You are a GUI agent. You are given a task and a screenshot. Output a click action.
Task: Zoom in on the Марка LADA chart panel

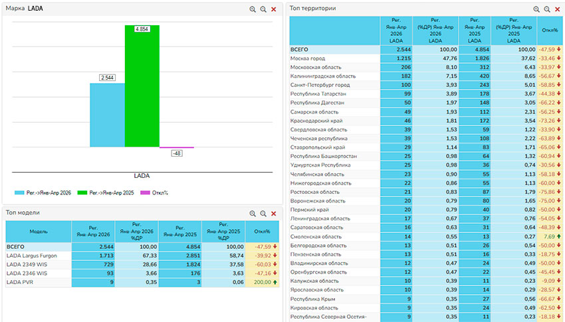(253, 9)
